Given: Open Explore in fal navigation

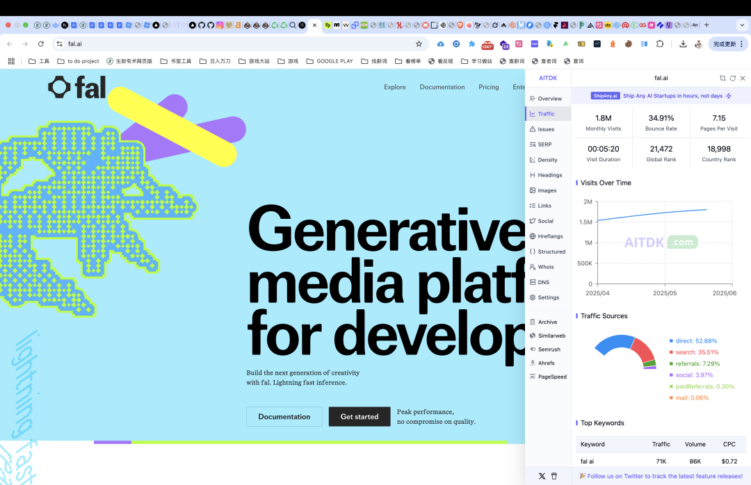Looking at the screenshot, I should coord(395,87).
